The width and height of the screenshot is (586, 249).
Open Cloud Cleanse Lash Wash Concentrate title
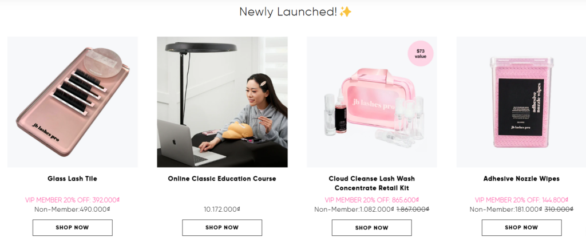point(372,183)
